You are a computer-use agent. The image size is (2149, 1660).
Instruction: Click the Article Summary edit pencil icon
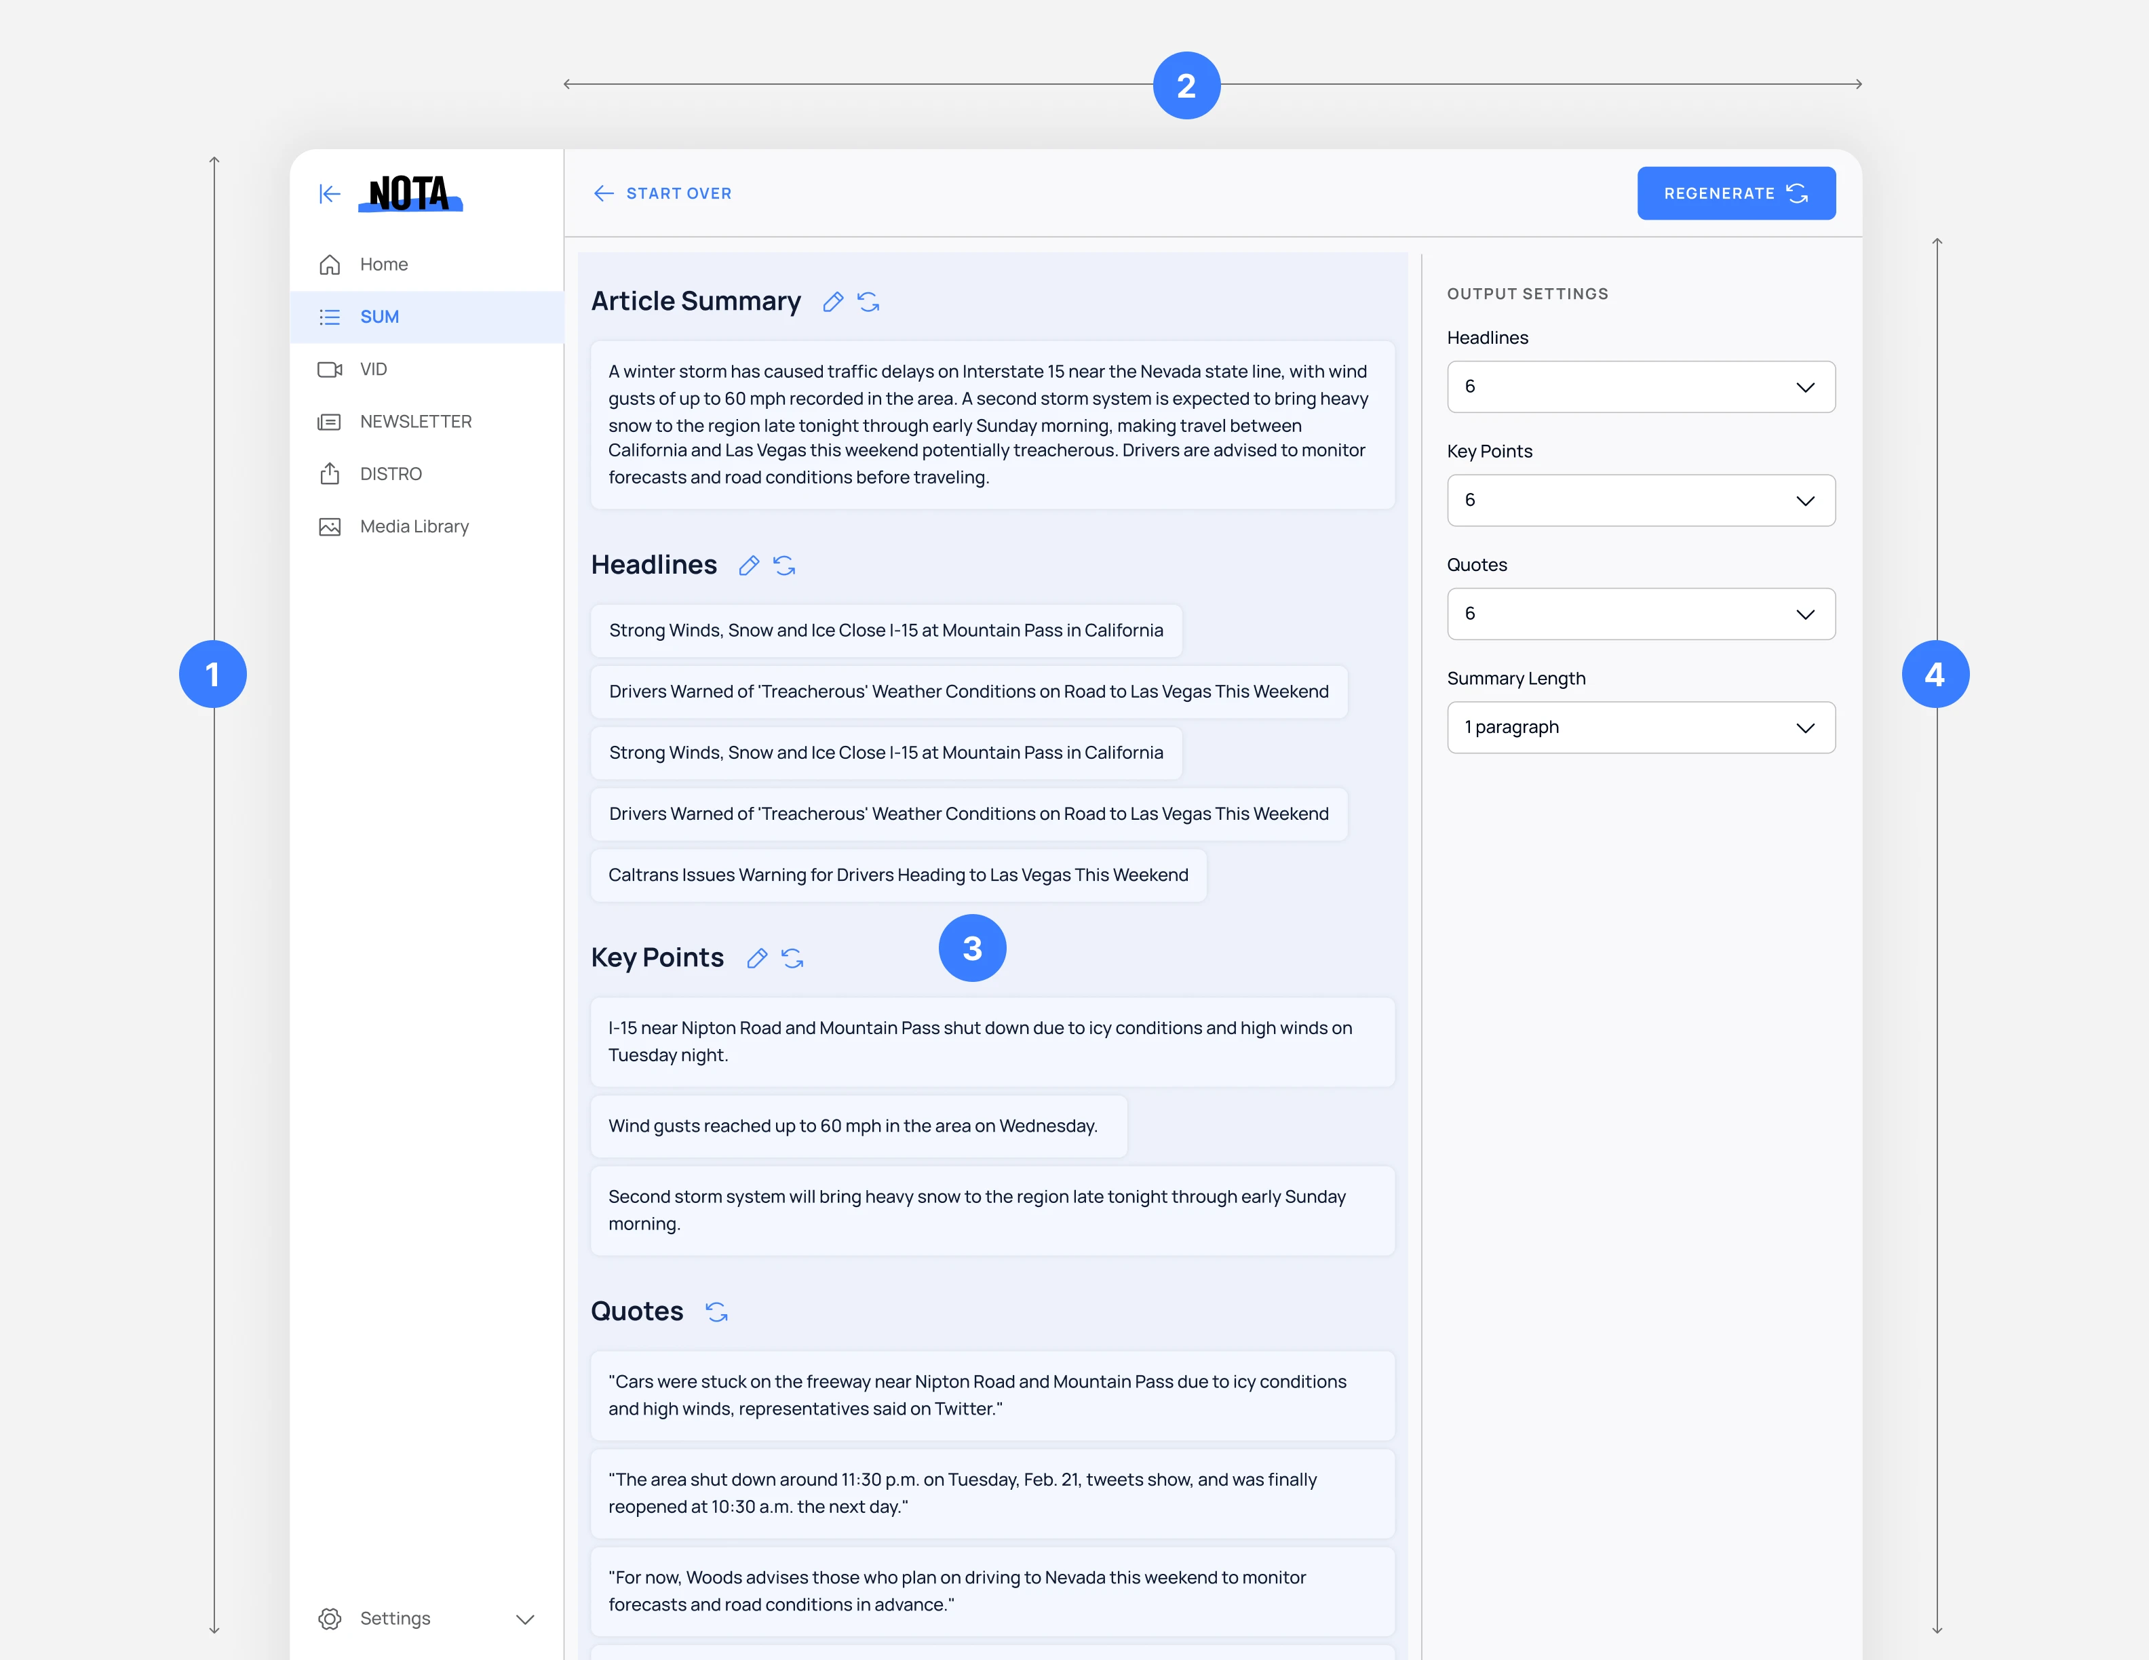tap(832, 302)
